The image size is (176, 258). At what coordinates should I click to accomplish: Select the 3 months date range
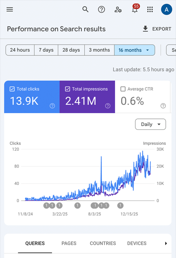tap(99, 50)
